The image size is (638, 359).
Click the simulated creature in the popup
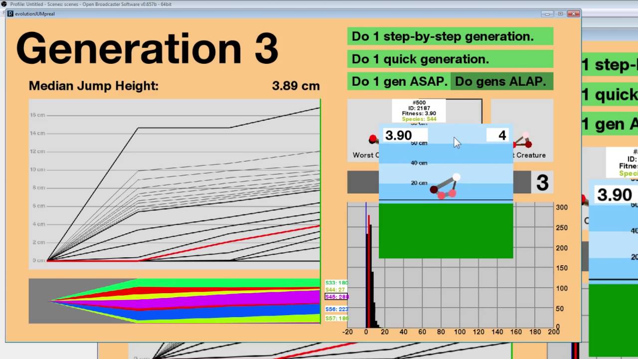[x=445, y=186]
